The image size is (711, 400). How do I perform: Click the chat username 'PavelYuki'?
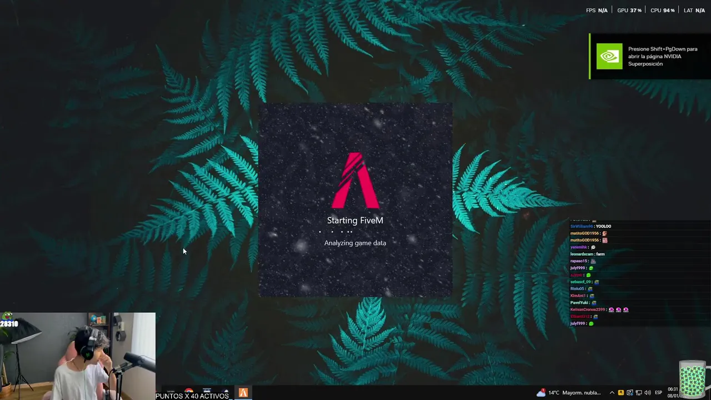click(579, 303)
